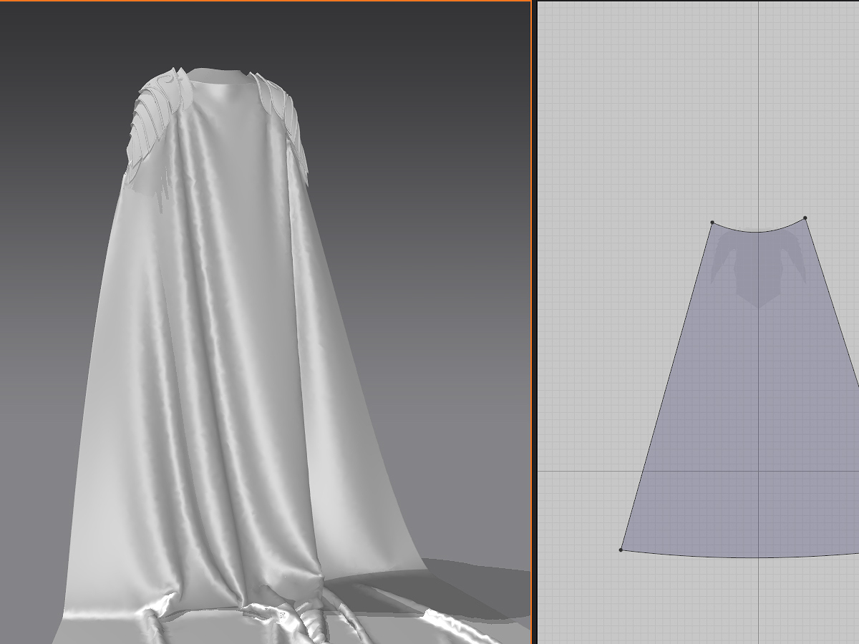Select the bottom-left corner point of cape pattern
859x644 pixels.
tap(621, 550)
